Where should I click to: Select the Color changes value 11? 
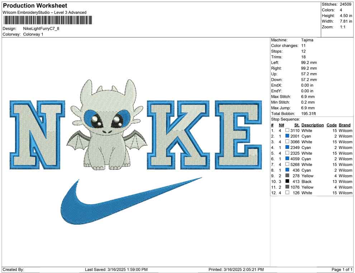pos(303,46)
